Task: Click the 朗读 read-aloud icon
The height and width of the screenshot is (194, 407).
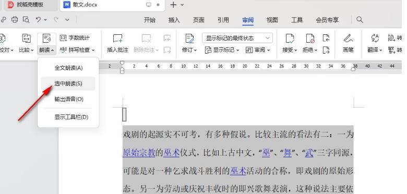Action: [x=46, y=38]
